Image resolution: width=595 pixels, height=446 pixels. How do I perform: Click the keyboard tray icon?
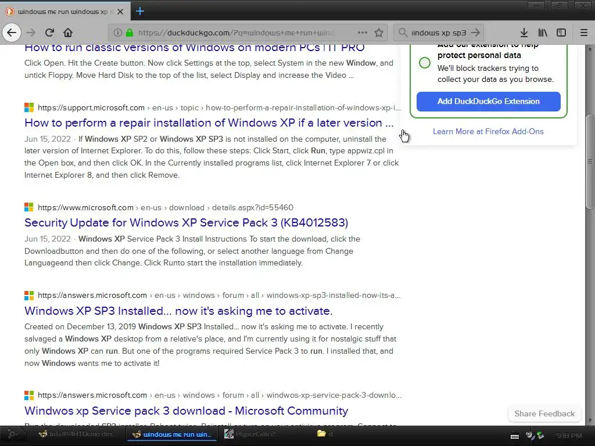click(515, 436)
